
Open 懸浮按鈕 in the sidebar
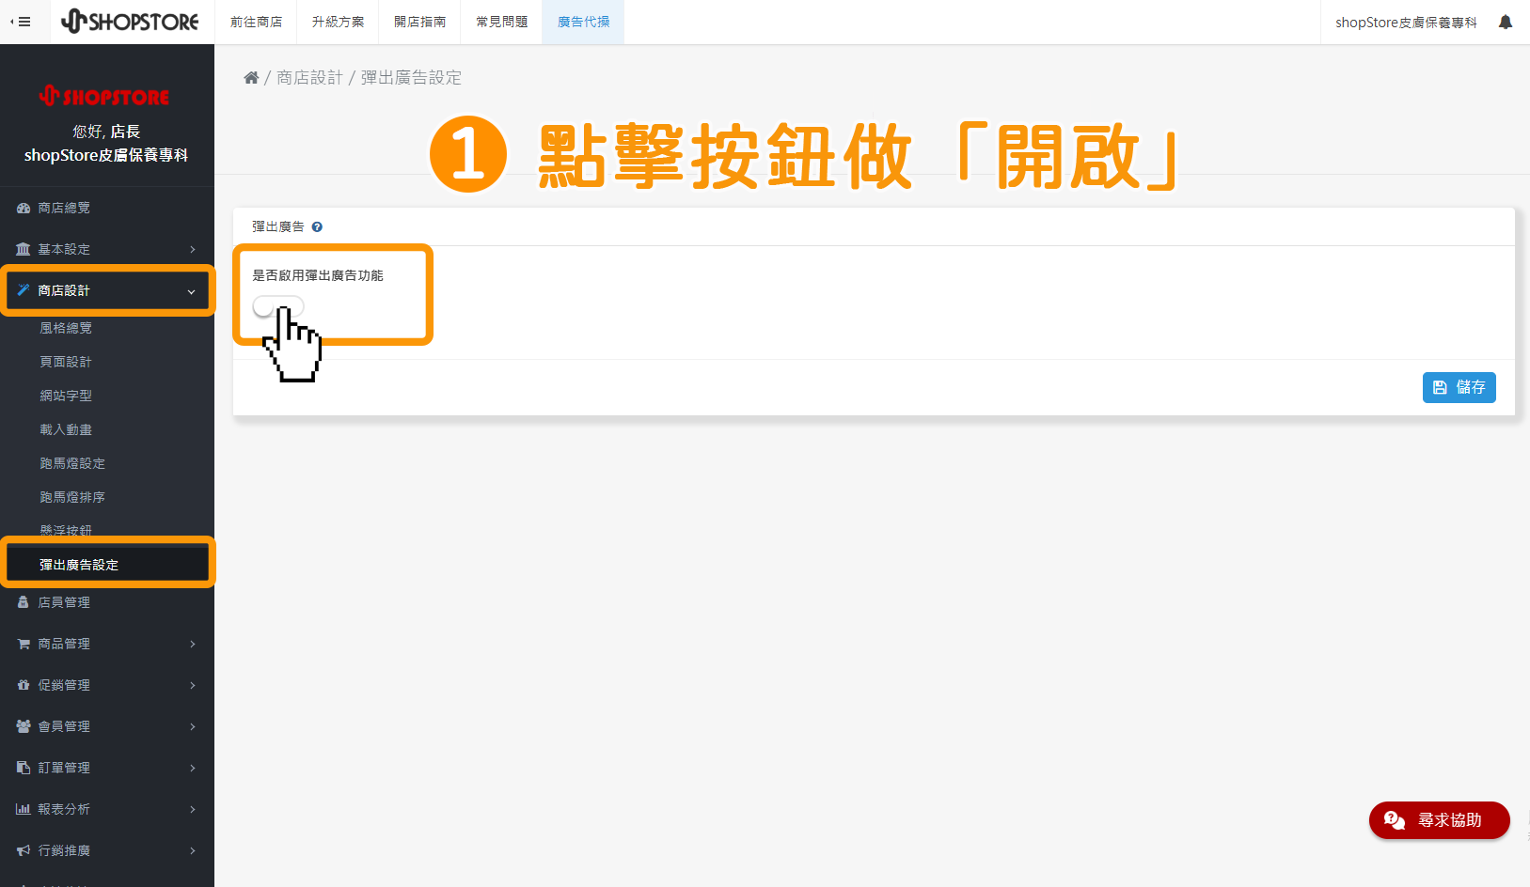tap(66, 531)
